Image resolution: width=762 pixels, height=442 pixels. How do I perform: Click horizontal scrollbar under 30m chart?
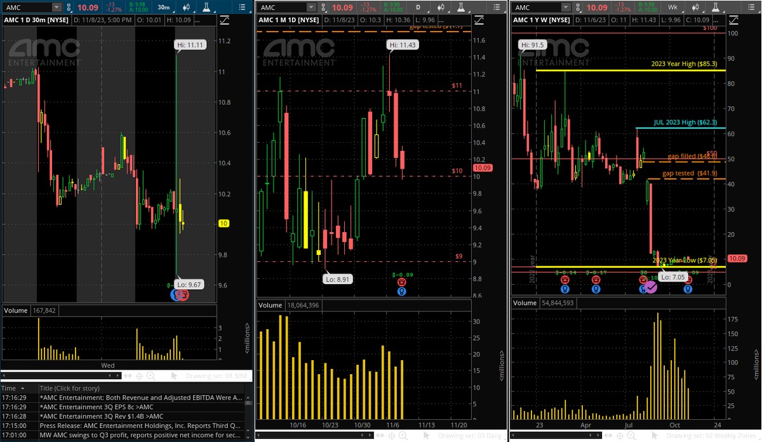click(x=61, y=376)
